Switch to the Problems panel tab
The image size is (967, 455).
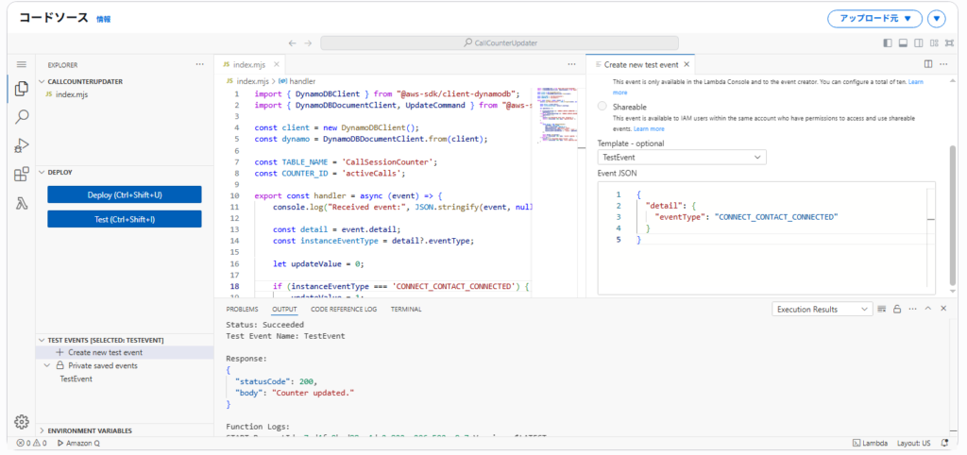(x=242, y=309)
